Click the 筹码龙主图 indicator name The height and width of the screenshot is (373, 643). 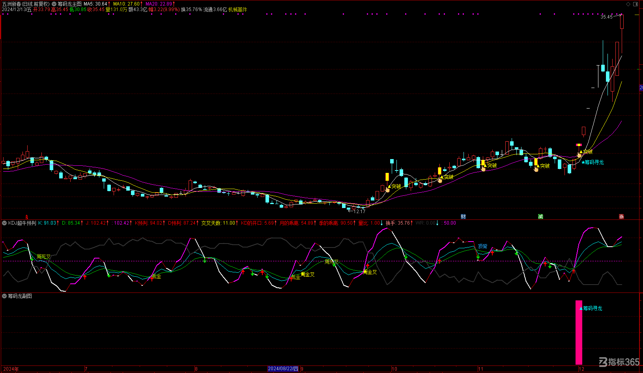69,4
